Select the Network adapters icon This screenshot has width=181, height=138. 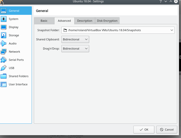tap(4, 52)
